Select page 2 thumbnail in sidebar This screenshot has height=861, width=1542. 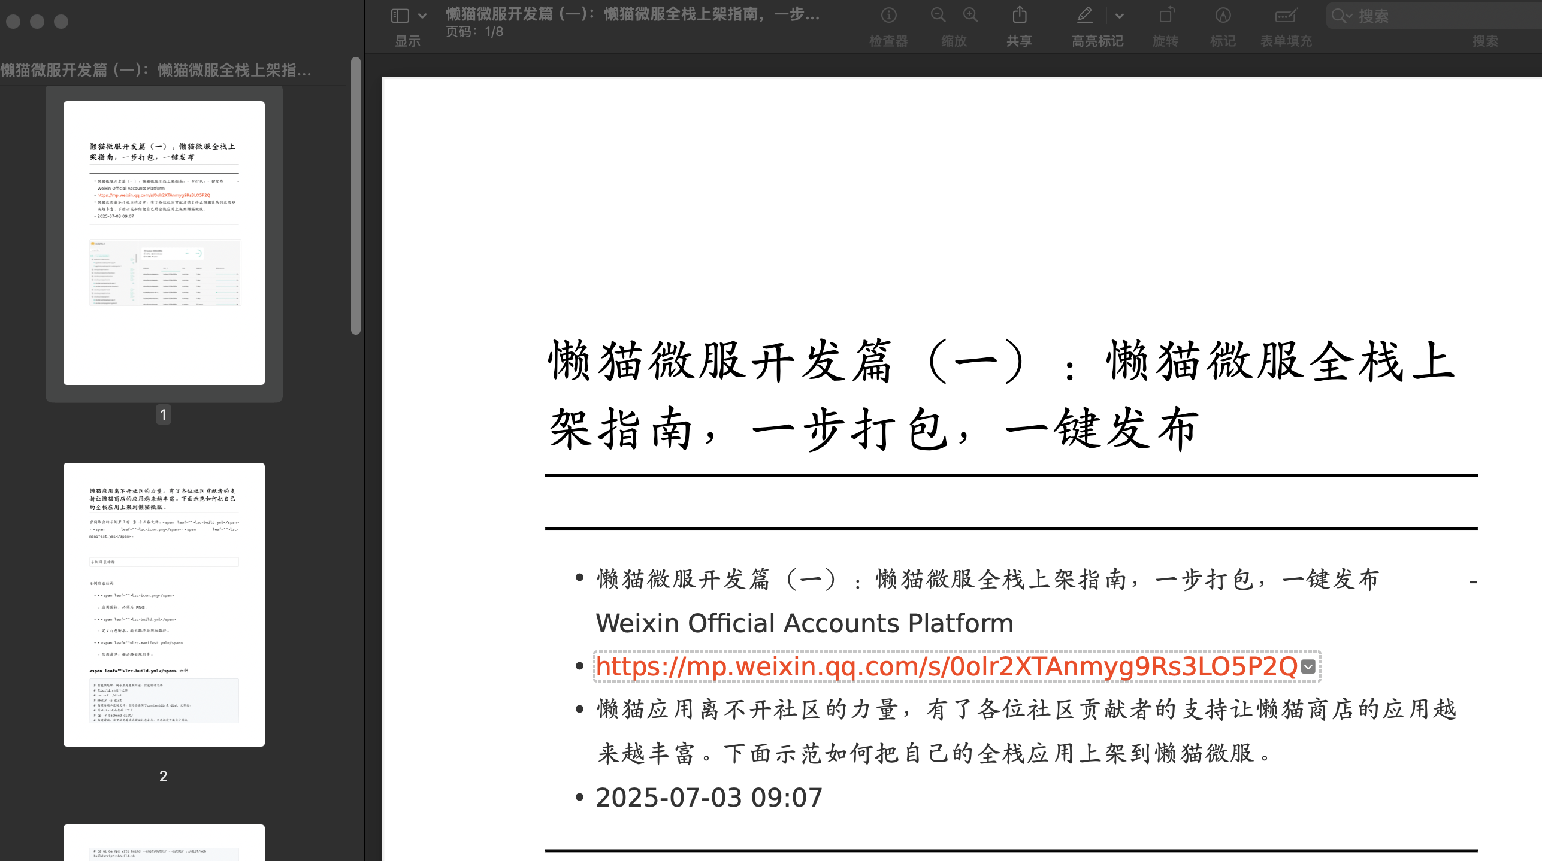pos(164,605)
